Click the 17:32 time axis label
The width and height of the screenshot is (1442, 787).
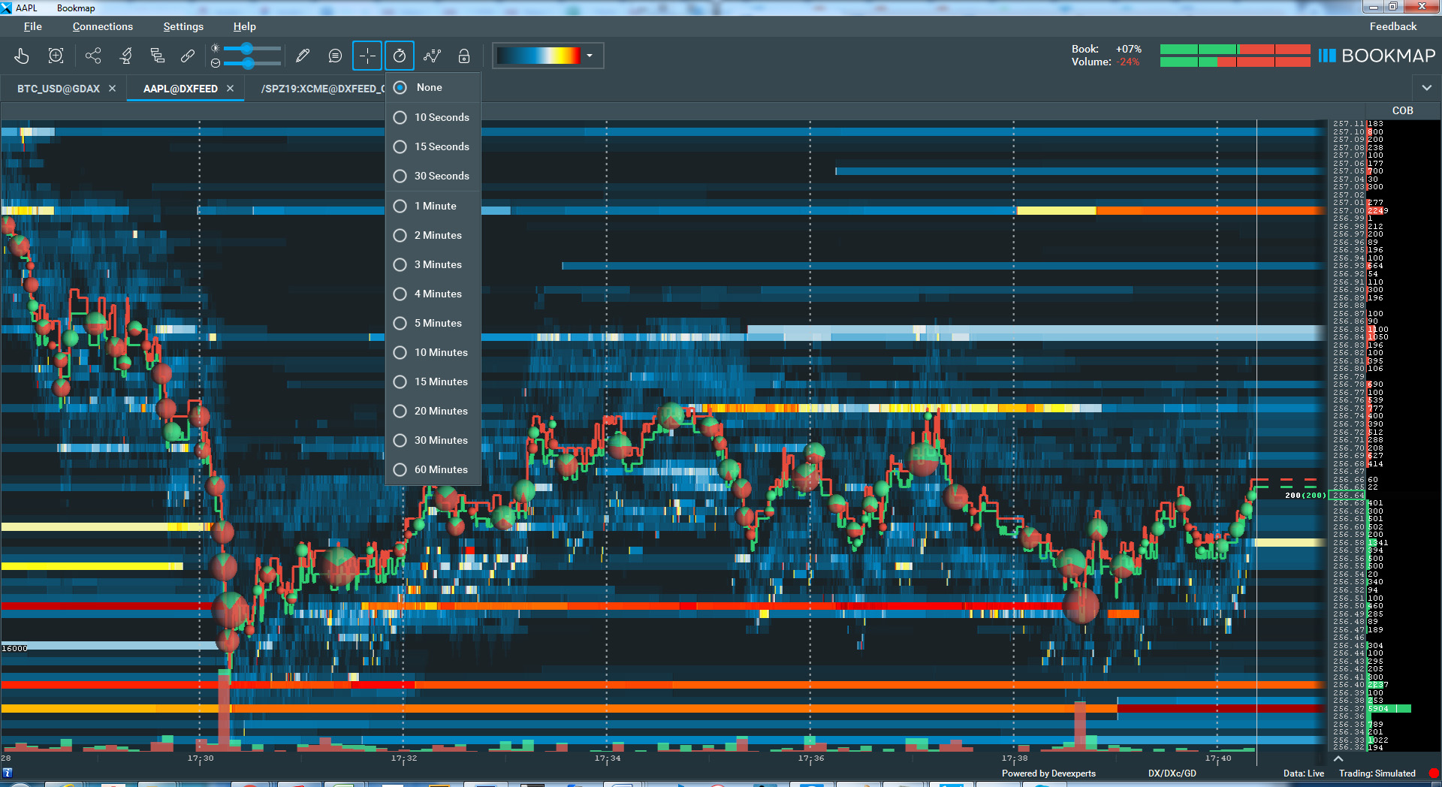pyautogui.click(x=404, y=758)
